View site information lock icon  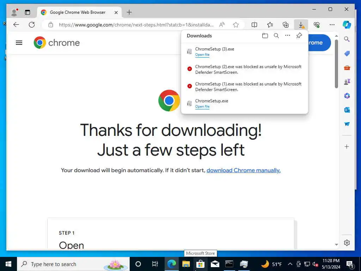[51, 25]
